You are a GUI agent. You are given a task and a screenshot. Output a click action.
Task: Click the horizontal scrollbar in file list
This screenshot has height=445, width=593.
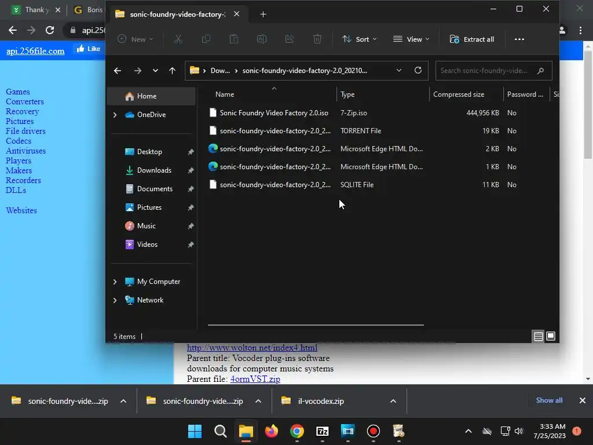[316, 324]
